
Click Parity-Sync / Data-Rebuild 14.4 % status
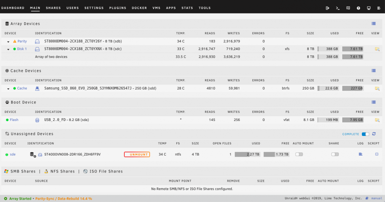(x=64, y=199)
